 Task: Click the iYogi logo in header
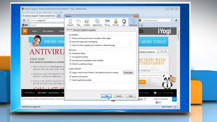[x=164, y=31]
